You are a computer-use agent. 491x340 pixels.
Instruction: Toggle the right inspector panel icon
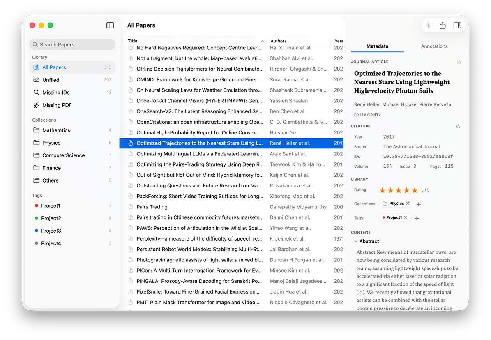[x=457, y=25]
